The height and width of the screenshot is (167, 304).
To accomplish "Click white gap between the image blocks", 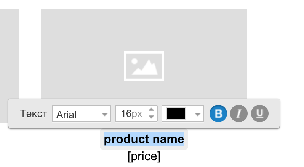I will pyautogui.click(x=30, y=54).
